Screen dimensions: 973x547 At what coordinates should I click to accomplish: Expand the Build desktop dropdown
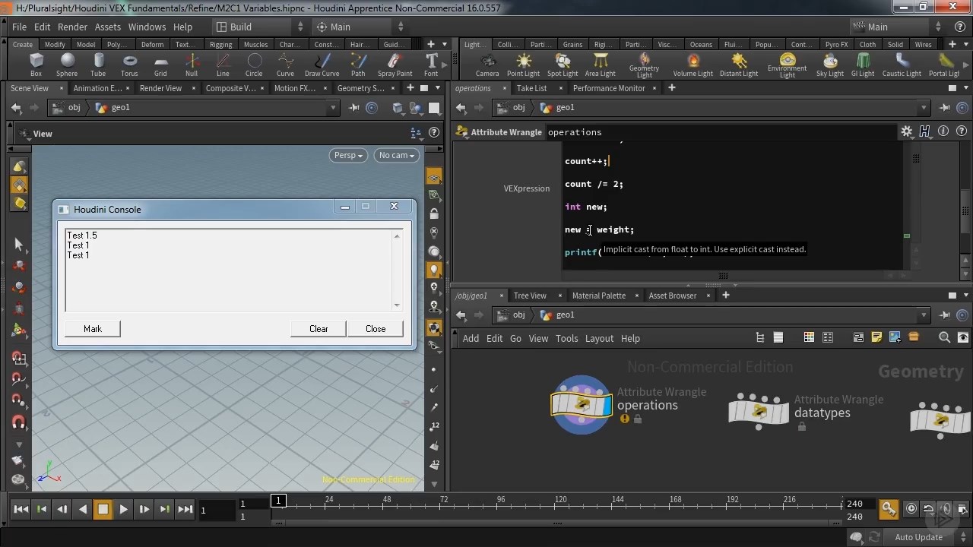pyautogui.click(x=258, y=27)
